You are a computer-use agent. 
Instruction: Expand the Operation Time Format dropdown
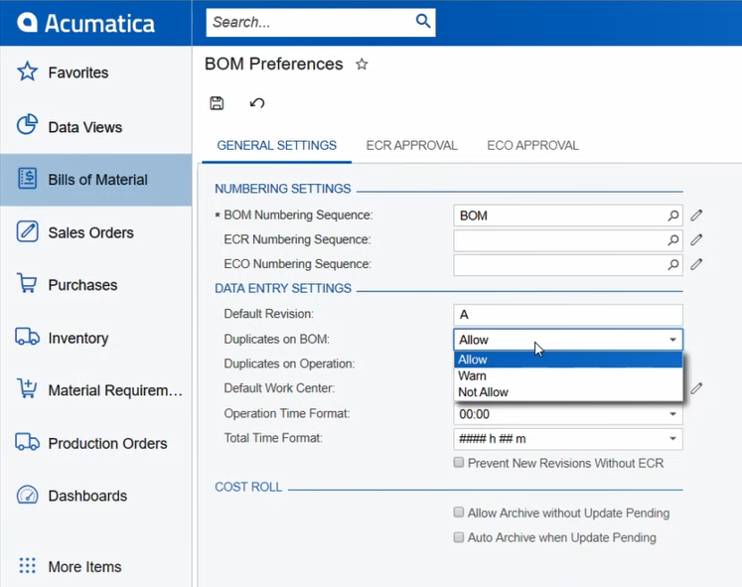click(672, 414)
